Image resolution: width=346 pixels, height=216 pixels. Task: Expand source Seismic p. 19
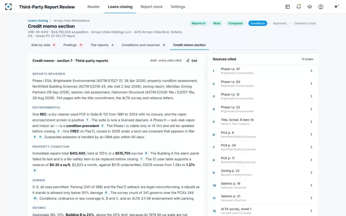pyautogui.click(x=263, y=185)
